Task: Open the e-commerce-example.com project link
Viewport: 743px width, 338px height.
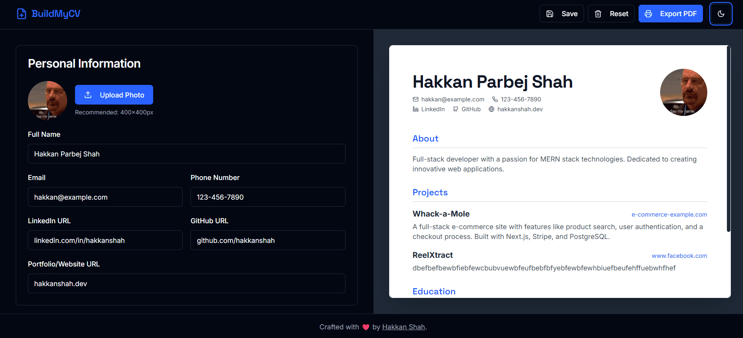Action: pos(669,215)
